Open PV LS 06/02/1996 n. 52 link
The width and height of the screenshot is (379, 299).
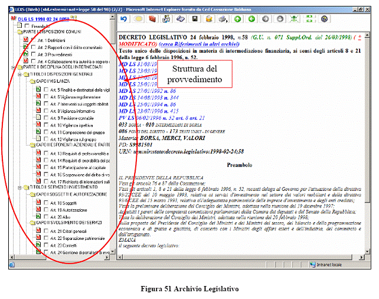162,118
